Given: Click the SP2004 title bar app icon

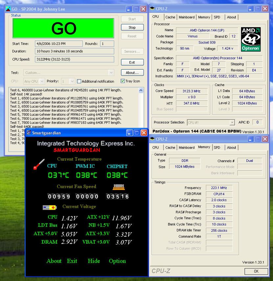Looking at the screenshot, I should click(x=8, y=9).
